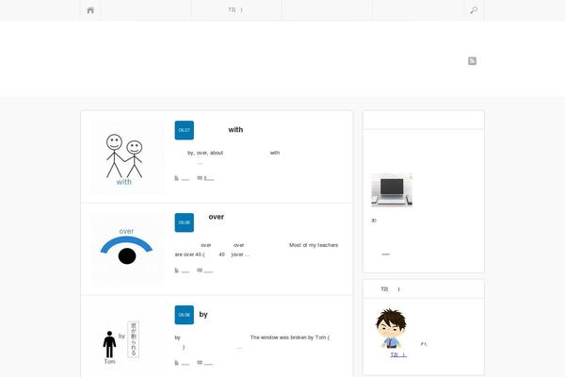Open the post title containing 'with'

pyautogui.click(x=235, y=129)
